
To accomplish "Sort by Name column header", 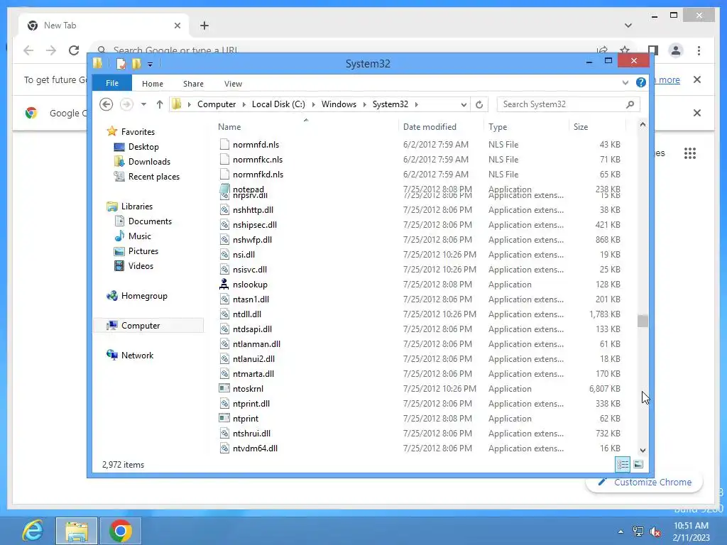I will [x=306, y=126].
